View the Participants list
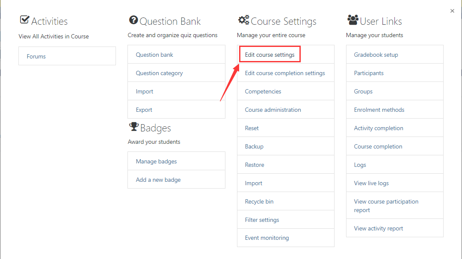Image resolution: width=462 pixels, height=259 pixels. (369, 73)
